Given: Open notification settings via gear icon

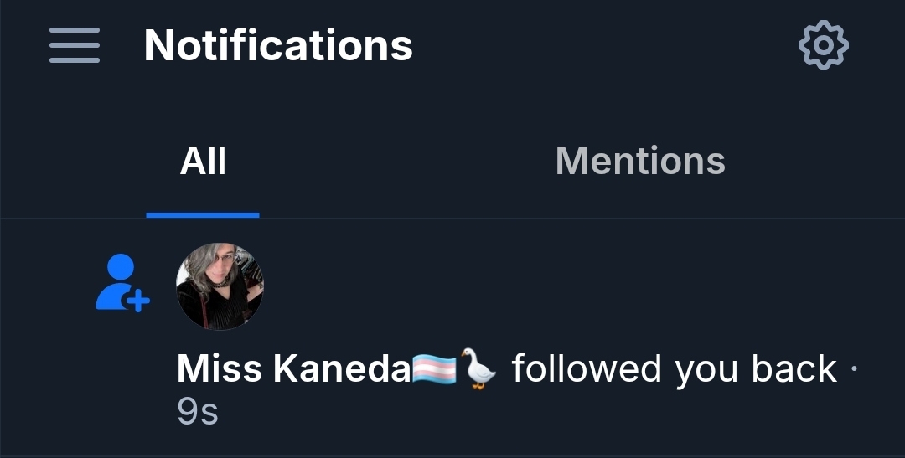Looking at the screenshot, I should [823, 45].
